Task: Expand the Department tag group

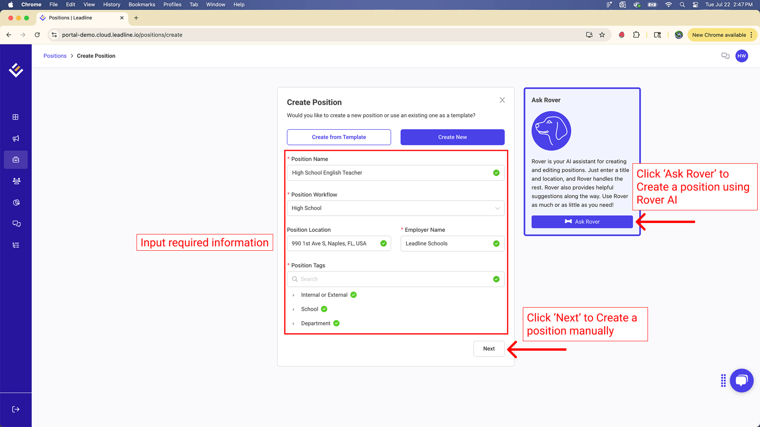Action: click(x=294, y=324)
